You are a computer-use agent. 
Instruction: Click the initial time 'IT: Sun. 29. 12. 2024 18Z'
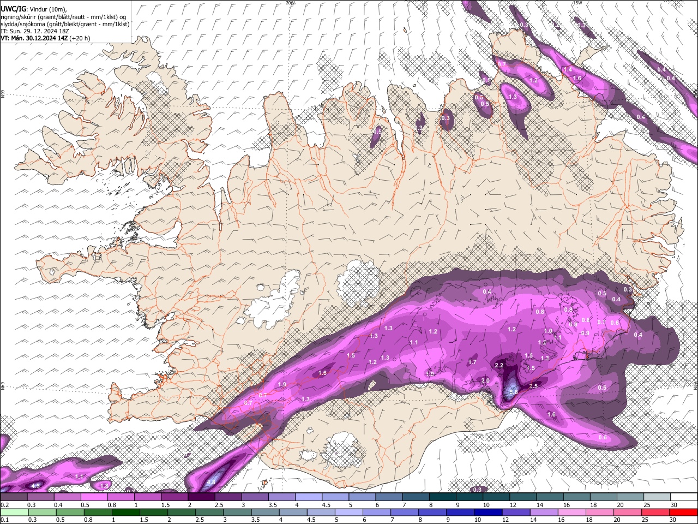pos(34,31)
